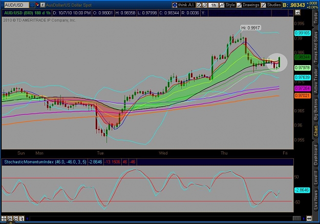Select the Chart side tab
The width and height of the screenshot is (320, 224).
coord(316,131)
